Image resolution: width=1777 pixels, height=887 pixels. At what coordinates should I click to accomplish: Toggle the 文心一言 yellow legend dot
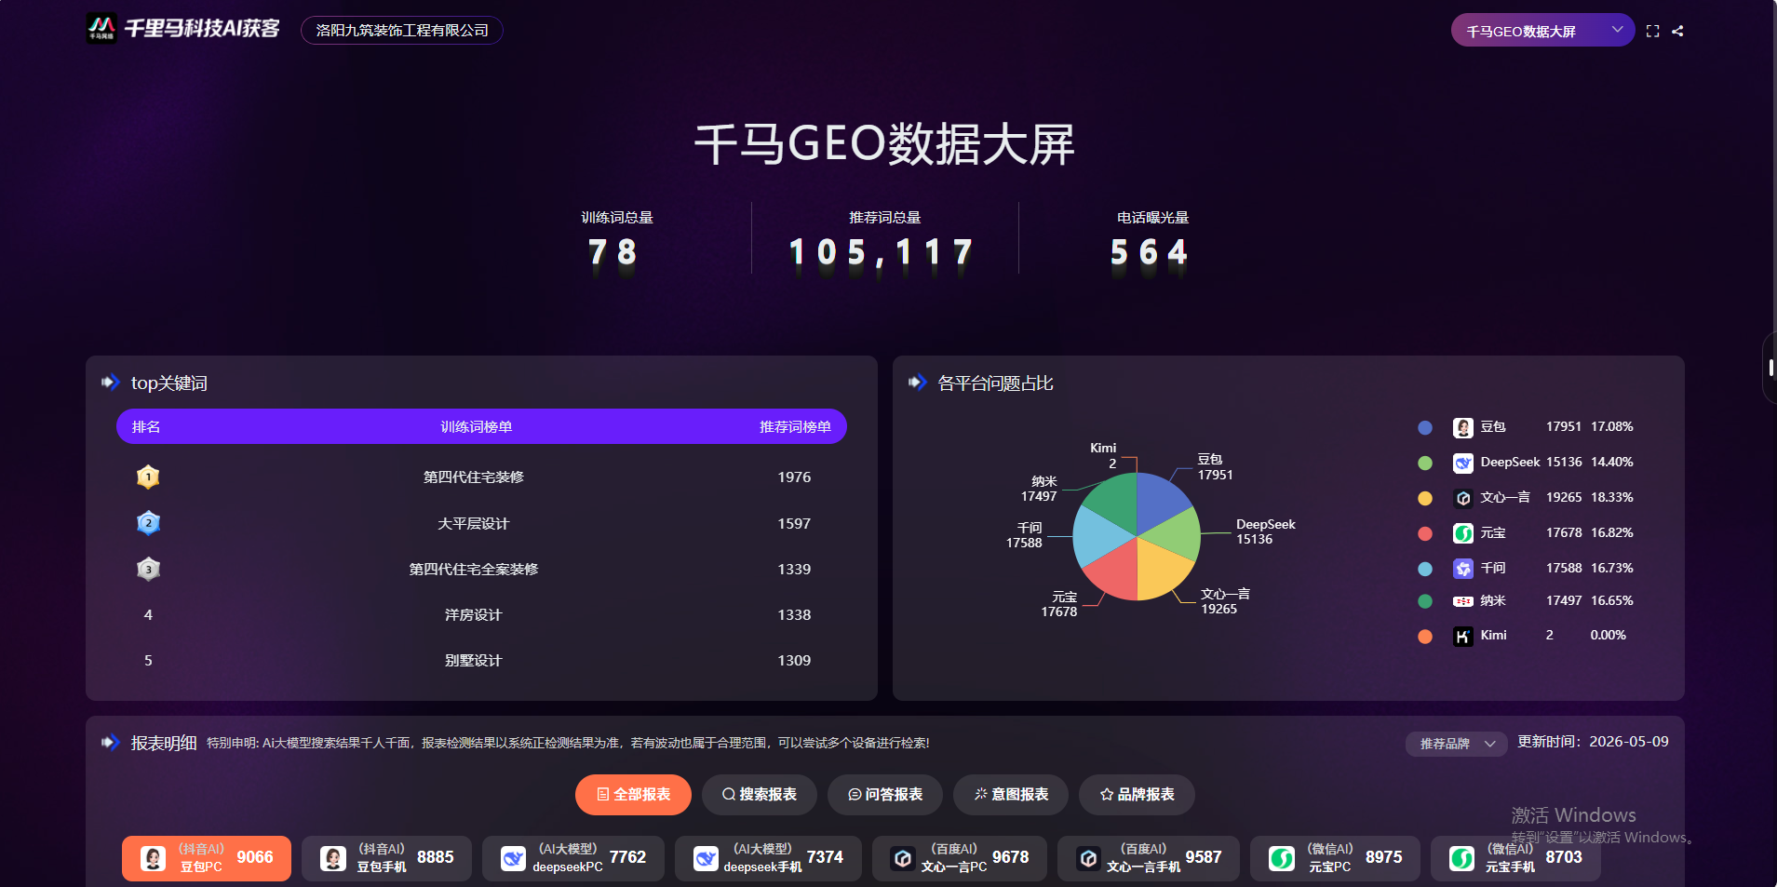coord(1424,498)
